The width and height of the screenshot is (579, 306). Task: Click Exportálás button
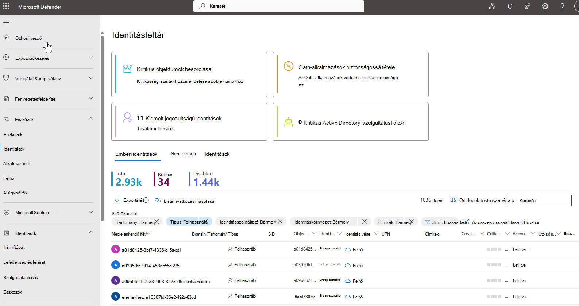(x=134, y=200)
